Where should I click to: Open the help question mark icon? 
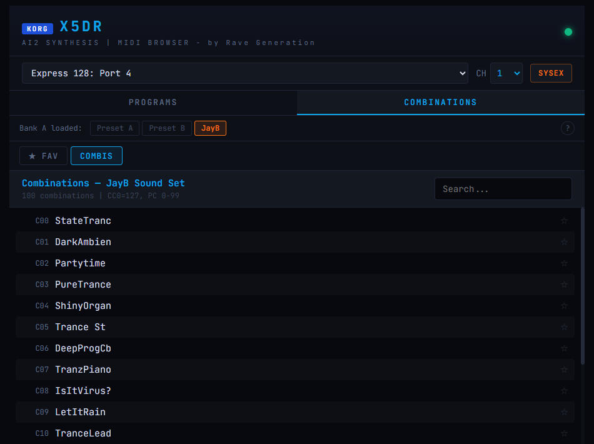(x=567, y=128)
